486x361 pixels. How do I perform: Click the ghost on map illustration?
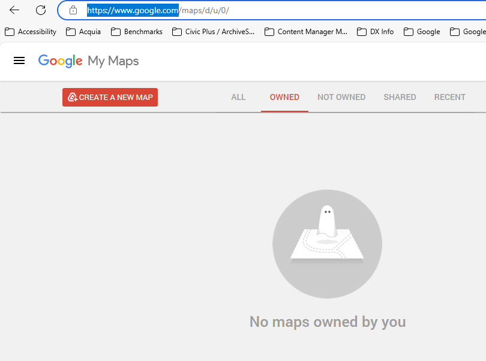[x=327, y=244]
